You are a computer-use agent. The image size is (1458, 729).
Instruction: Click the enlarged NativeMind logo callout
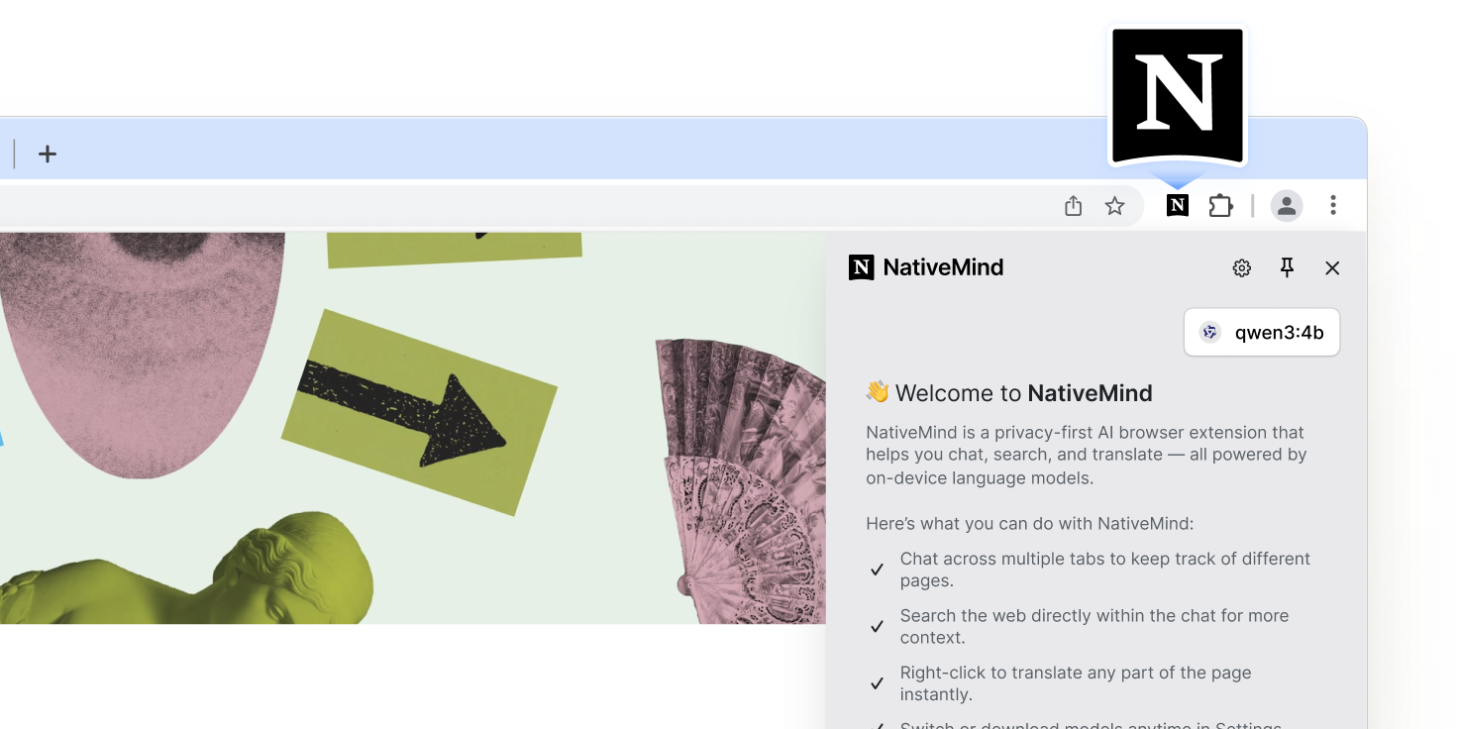1177,96
